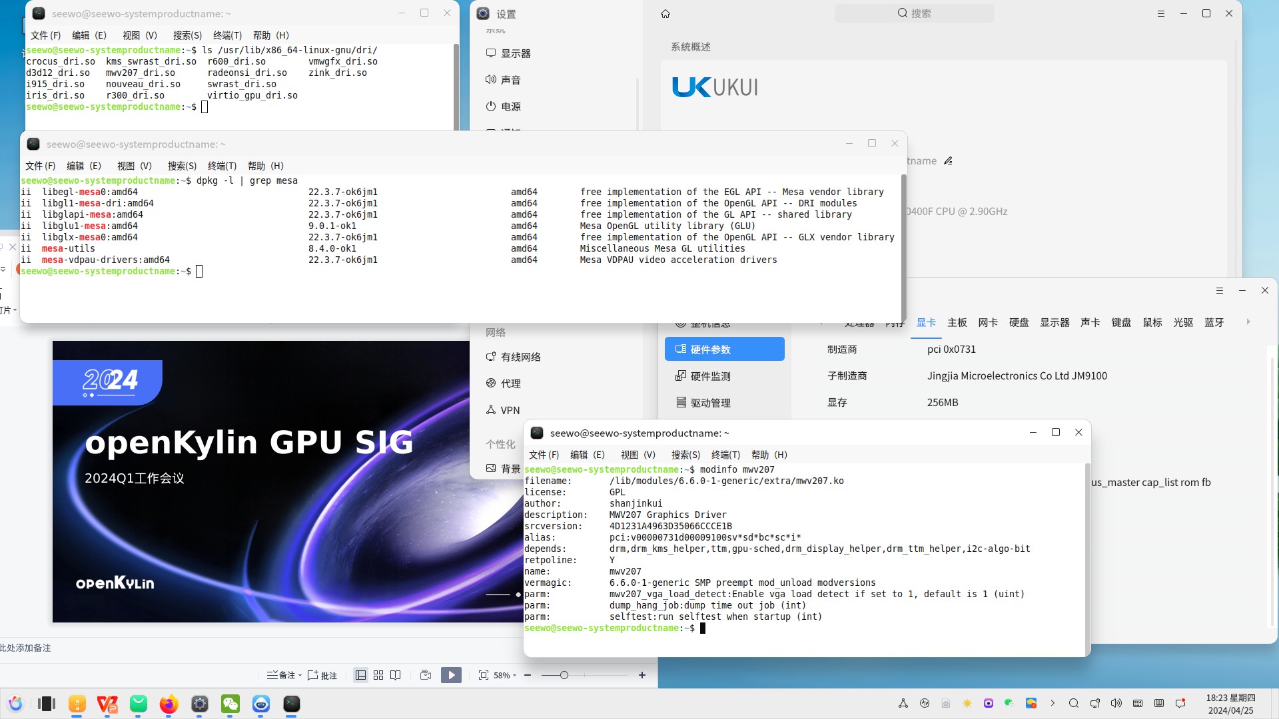Open 声音 in Settings sidebar
Viewport: 1279px width, 719px height.
[504, 80]
